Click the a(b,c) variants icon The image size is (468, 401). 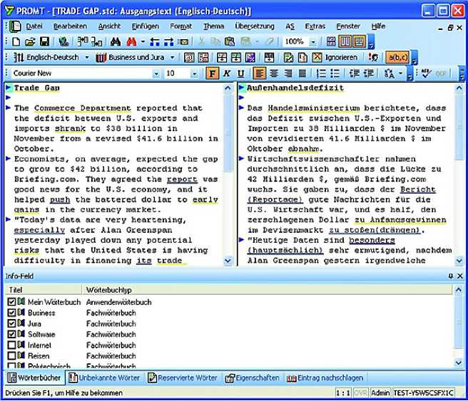point(397,58)
